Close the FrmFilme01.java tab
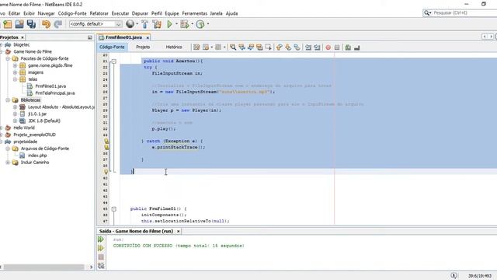Viewport: 497px width, 280px height. click(x=148, y=38)
